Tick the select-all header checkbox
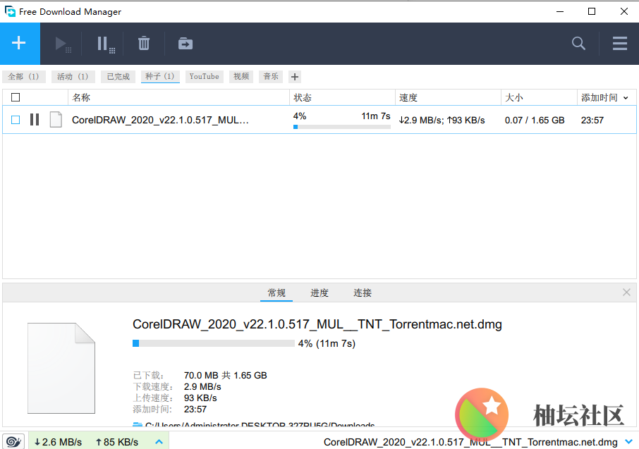Viewport: 639px width, 449px height. pos(16,97)
